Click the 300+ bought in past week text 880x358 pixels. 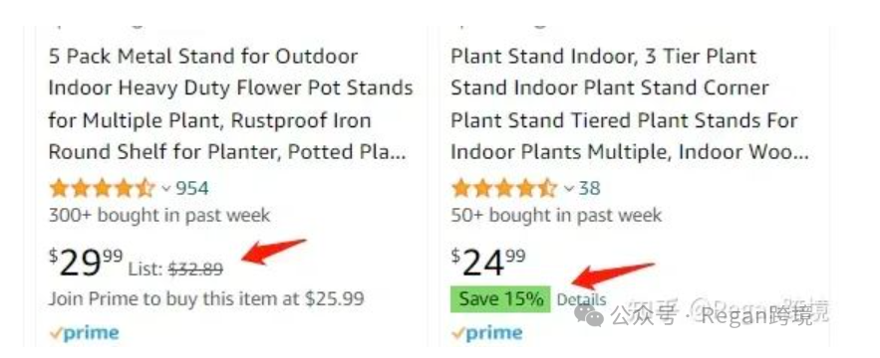(159, 215)
